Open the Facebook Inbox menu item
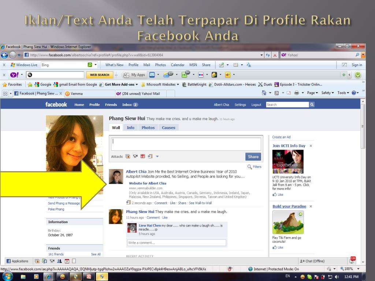Image resolution: width=375 pixels, height=281 pixels. click(x=130, y=105)
